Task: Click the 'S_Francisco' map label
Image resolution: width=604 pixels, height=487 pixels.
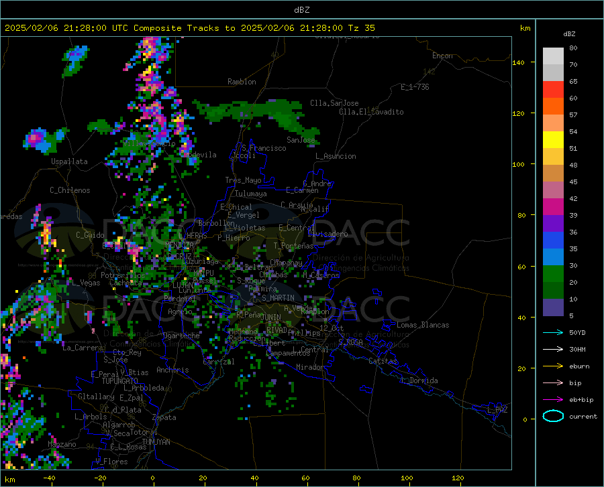Action: pyautogui.click(x=264, y=148)
